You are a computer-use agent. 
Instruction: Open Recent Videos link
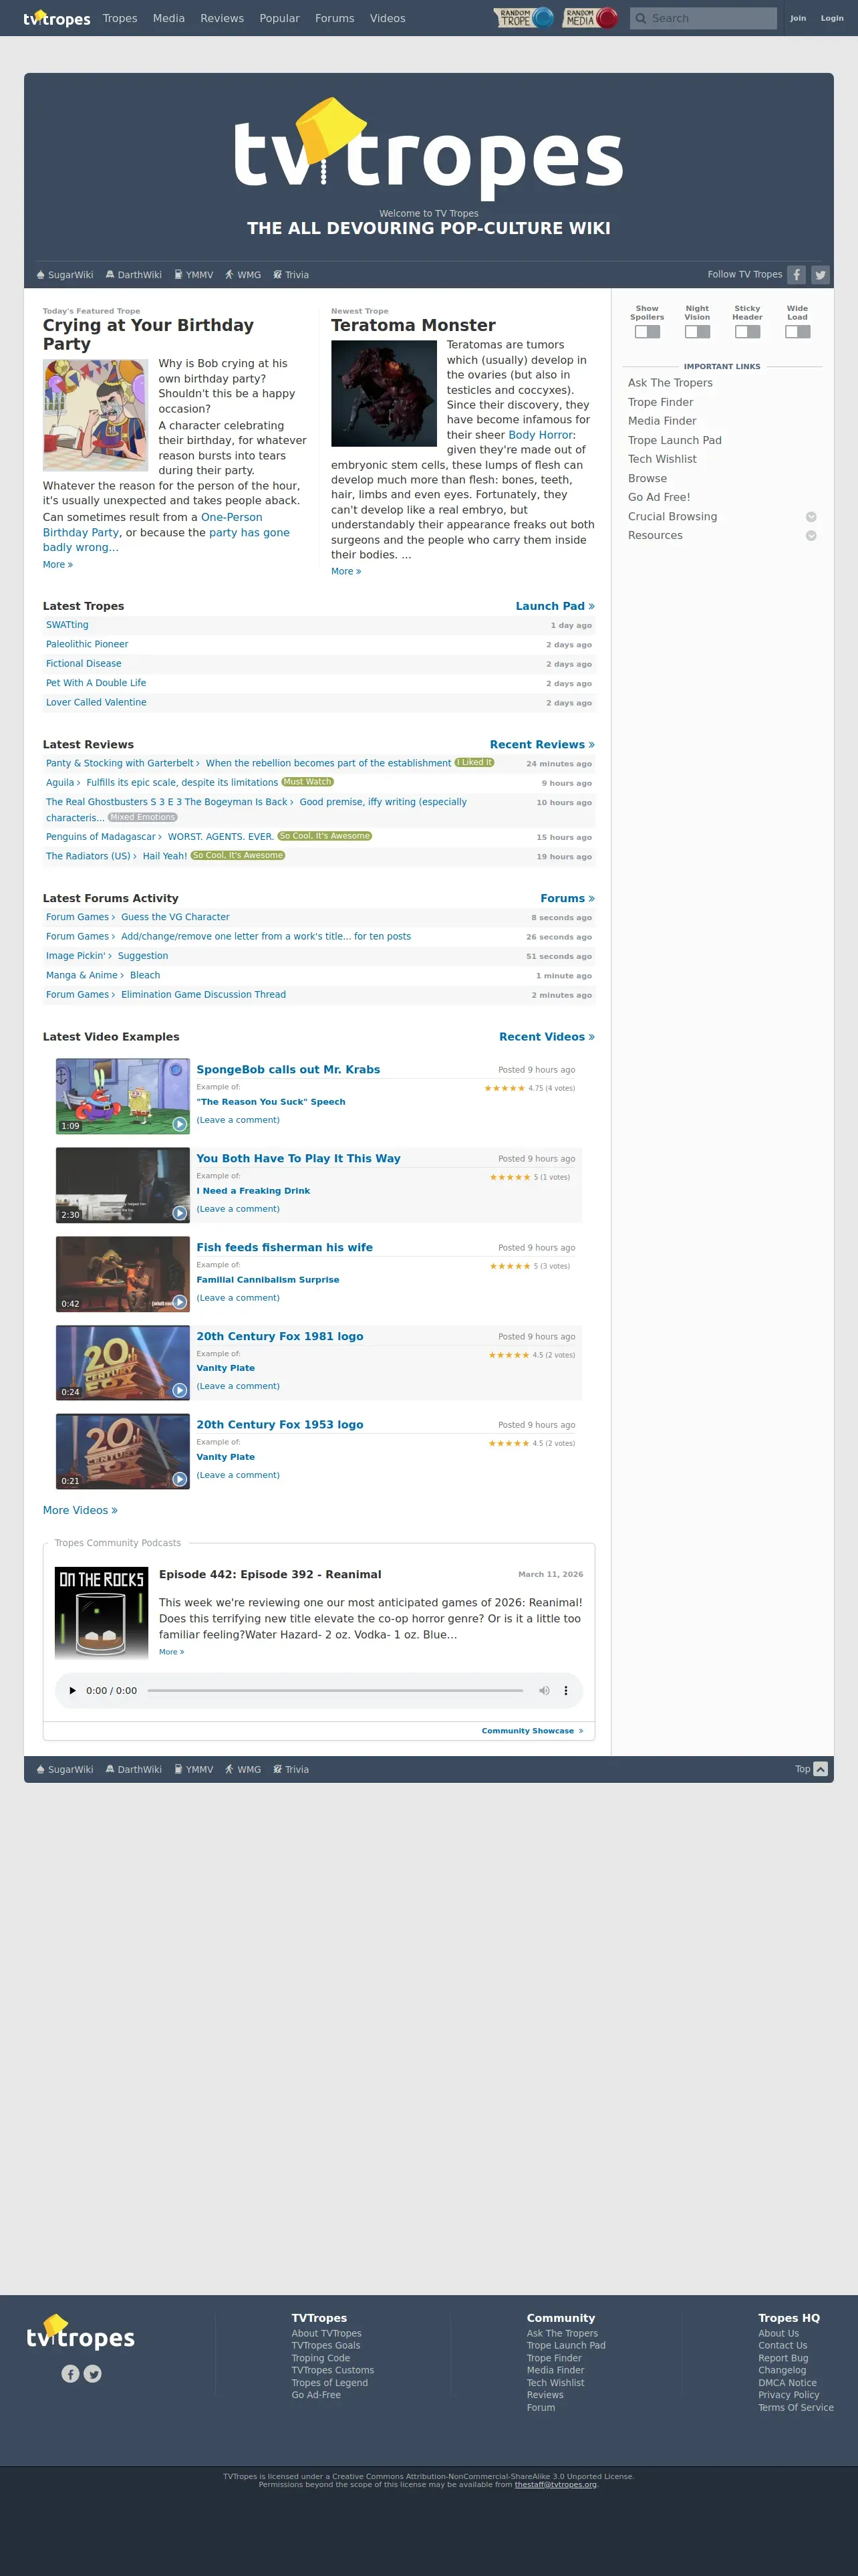tap(547, 1037)
